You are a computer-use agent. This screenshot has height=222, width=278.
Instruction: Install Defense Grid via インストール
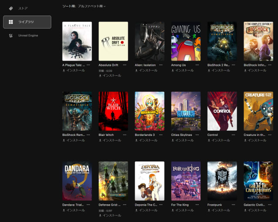pyautogui.click(x=110, y=215)
